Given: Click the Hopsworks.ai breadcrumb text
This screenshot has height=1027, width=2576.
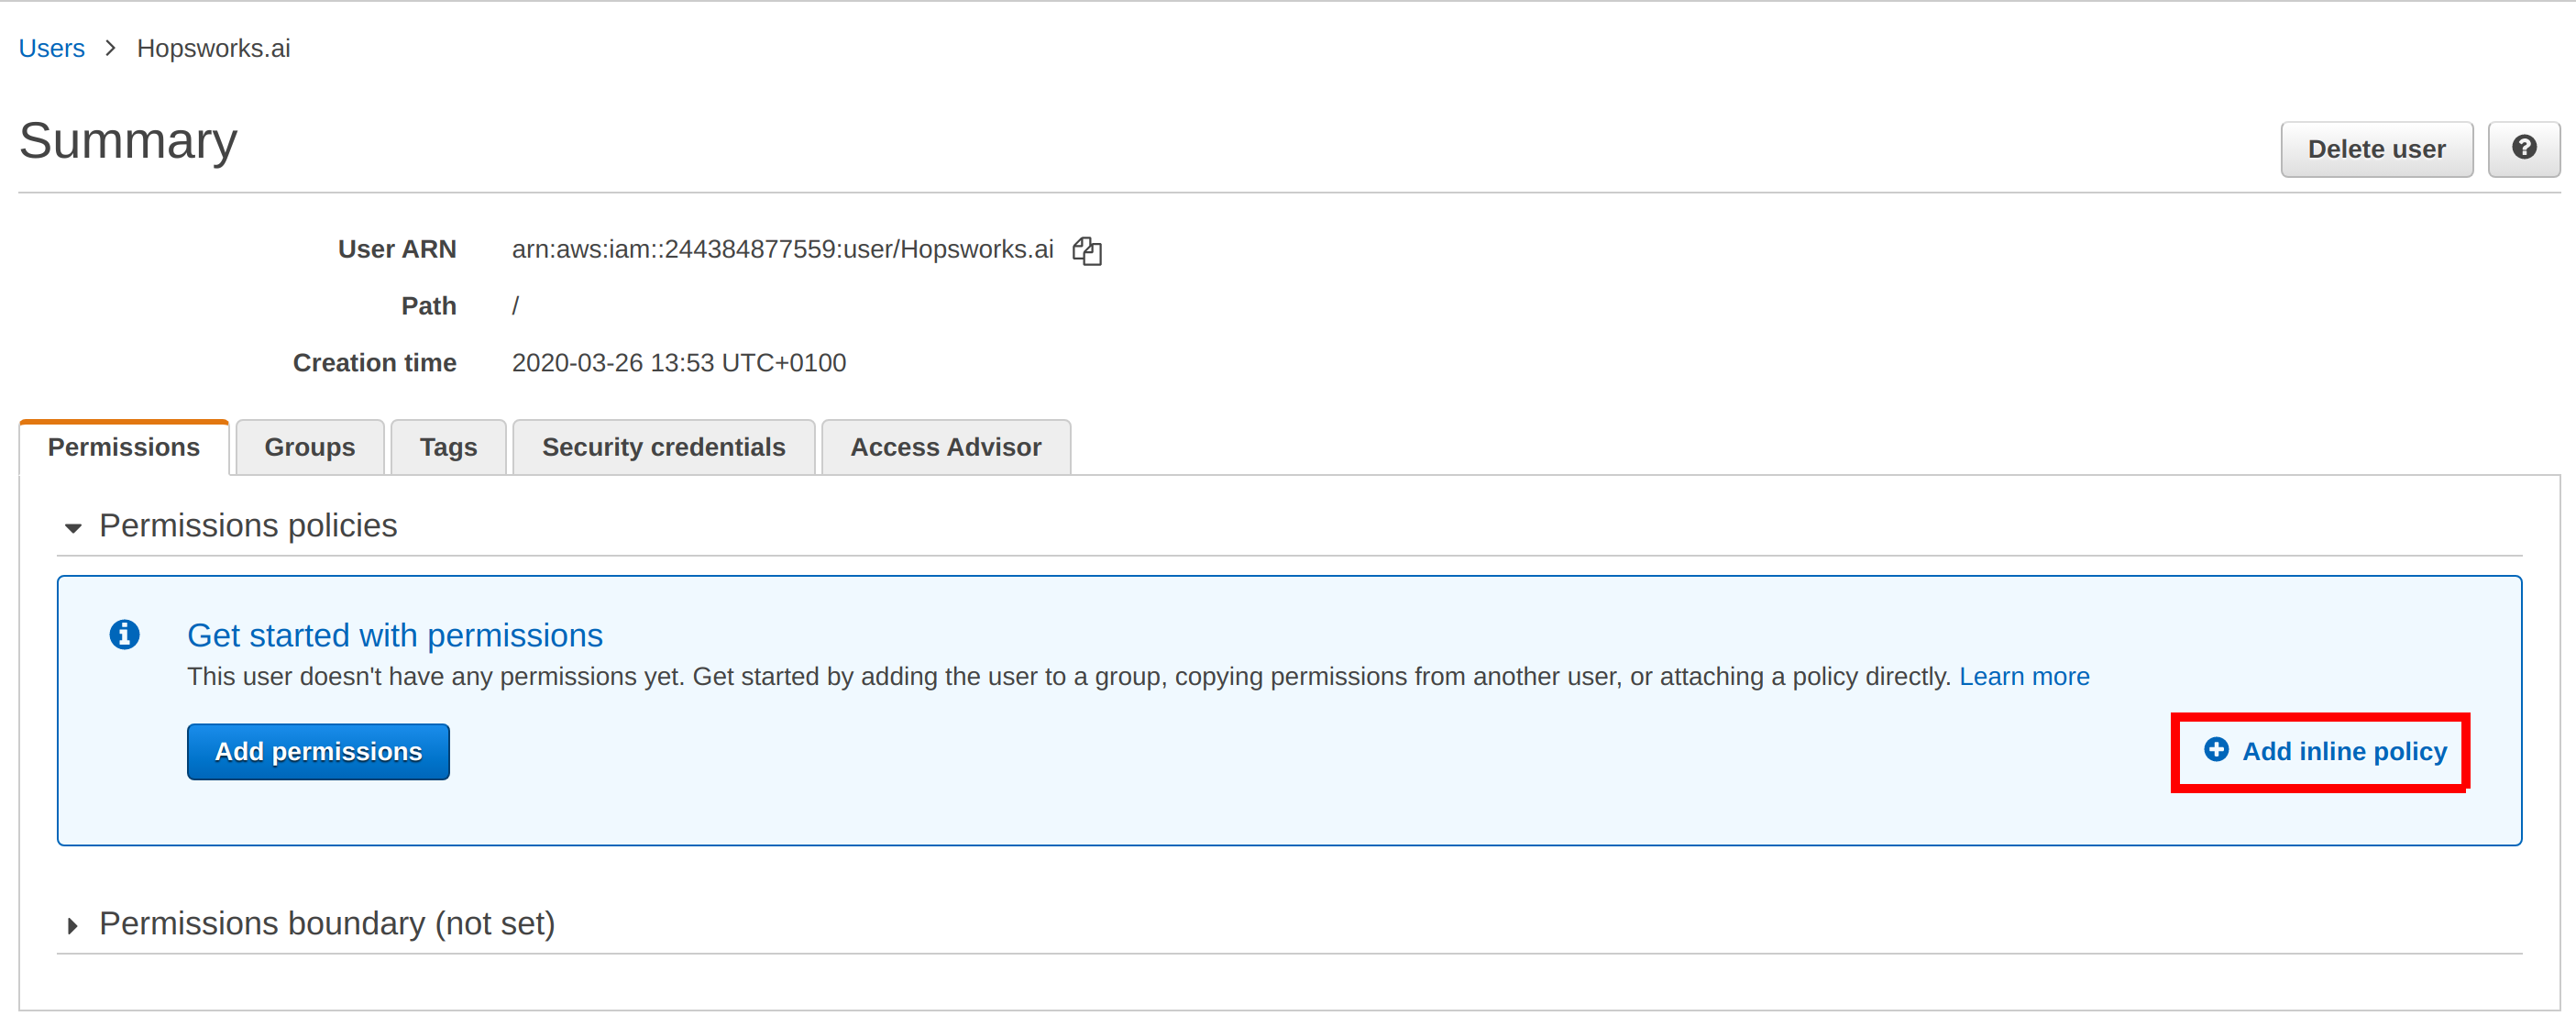Looking at the screenshot, I should pos(213,48).
